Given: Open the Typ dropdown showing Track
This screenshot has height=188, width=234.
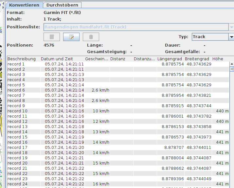Looking at the screenshot, I should pyautogui.click(x=209, y=37).
